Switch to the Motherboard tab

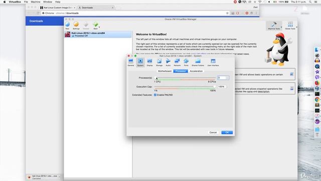pos(165,71)
